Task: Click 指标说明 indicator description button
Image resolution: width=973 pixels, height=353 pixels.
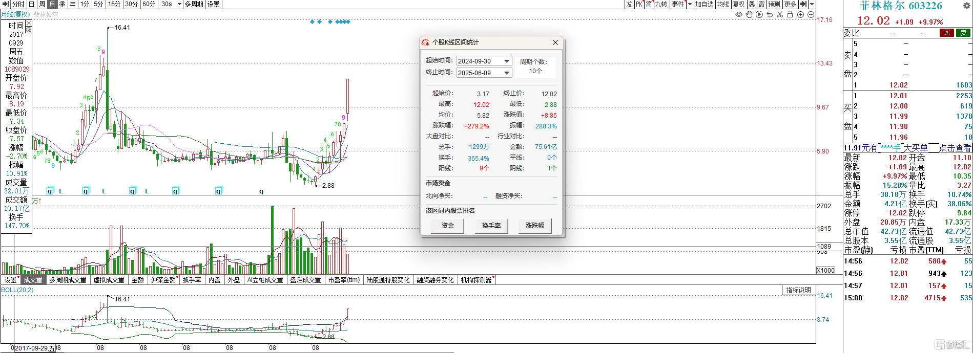Action: tap(798, 290)
